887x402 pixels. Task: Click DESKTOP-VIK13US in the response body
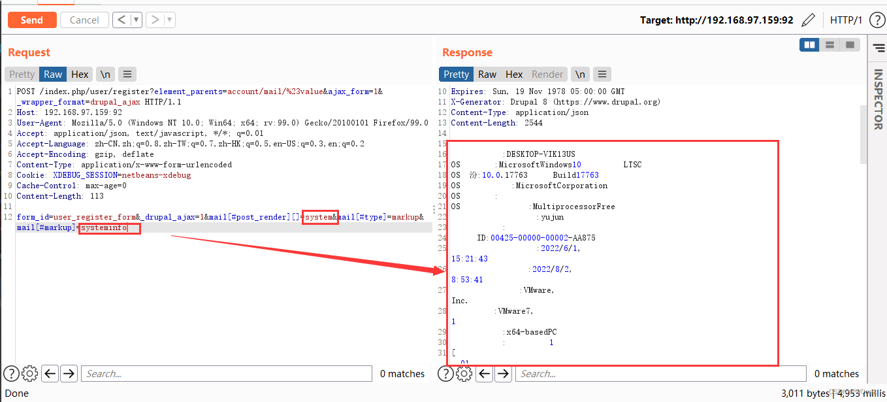tap(541, 154)
